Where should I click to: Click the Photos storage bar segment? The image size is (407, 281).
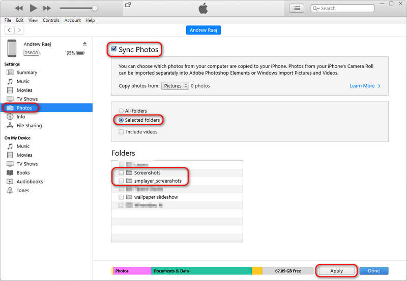pos(132,271)
